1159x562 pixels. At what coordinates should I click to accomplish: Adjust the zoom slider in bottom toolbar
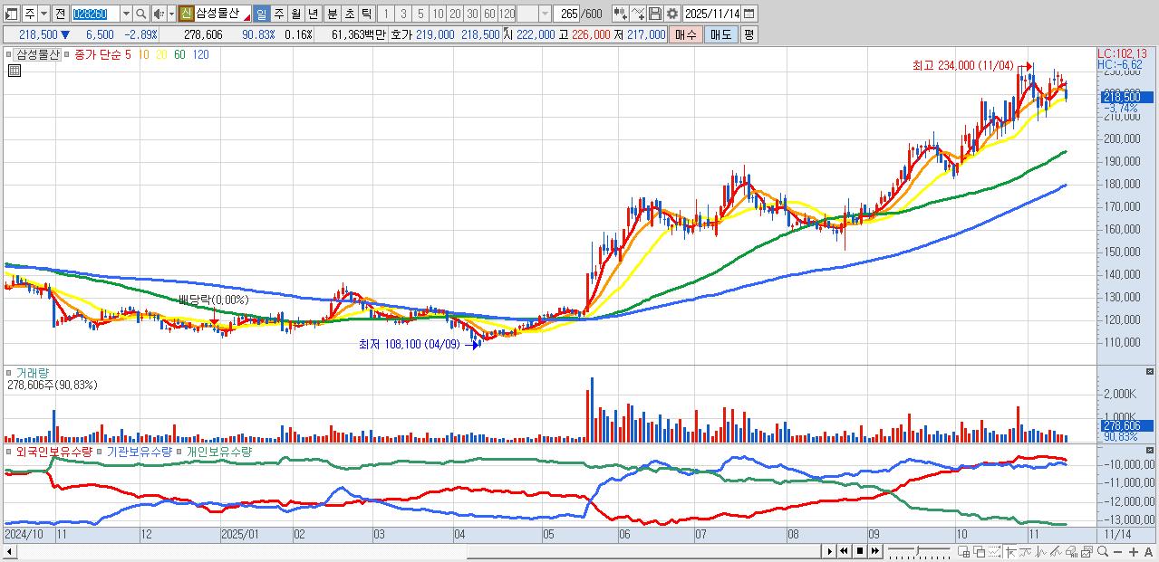pos(918,551)
